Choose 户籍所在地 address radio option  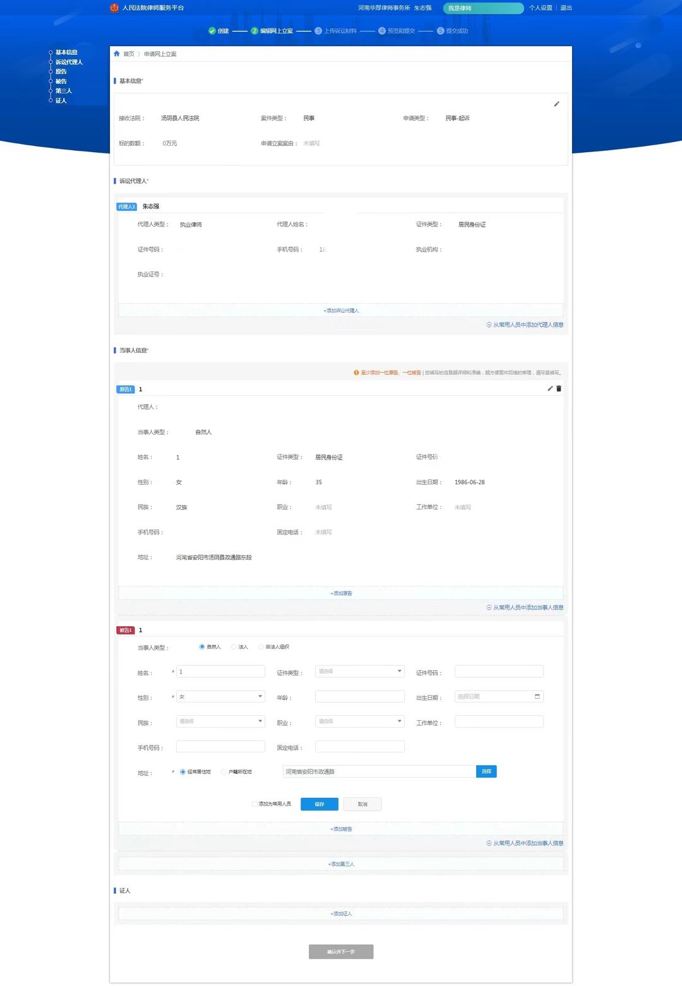224,772
